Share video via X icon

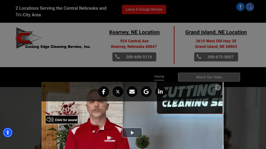click(x=118, y=92)
